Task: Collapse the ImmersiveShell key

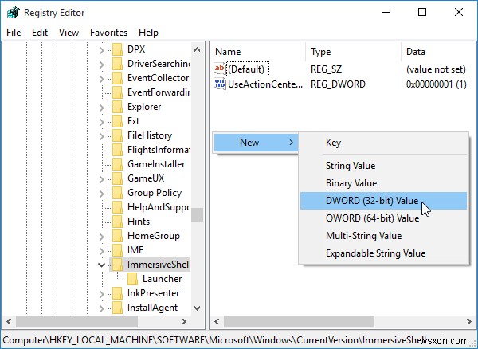Action: click(101, 265)
